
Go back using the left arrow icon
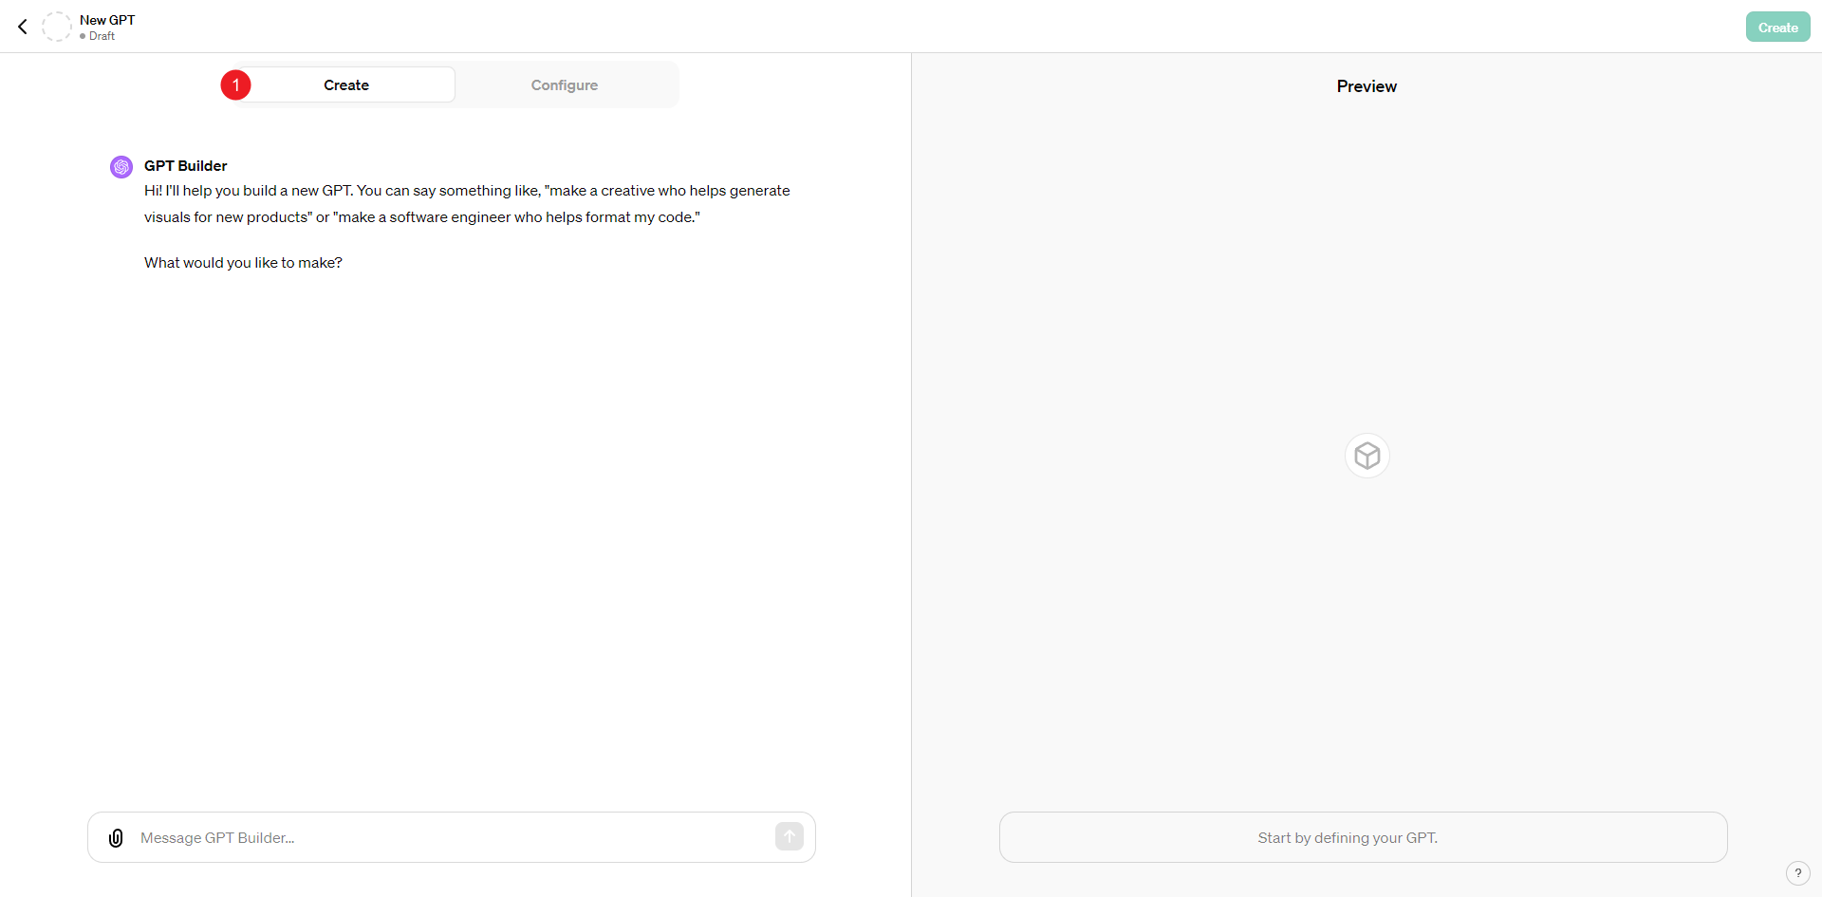click(23, 27)
